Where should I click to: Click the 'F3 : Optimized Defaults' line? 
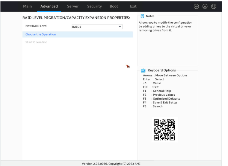point(161,99)
